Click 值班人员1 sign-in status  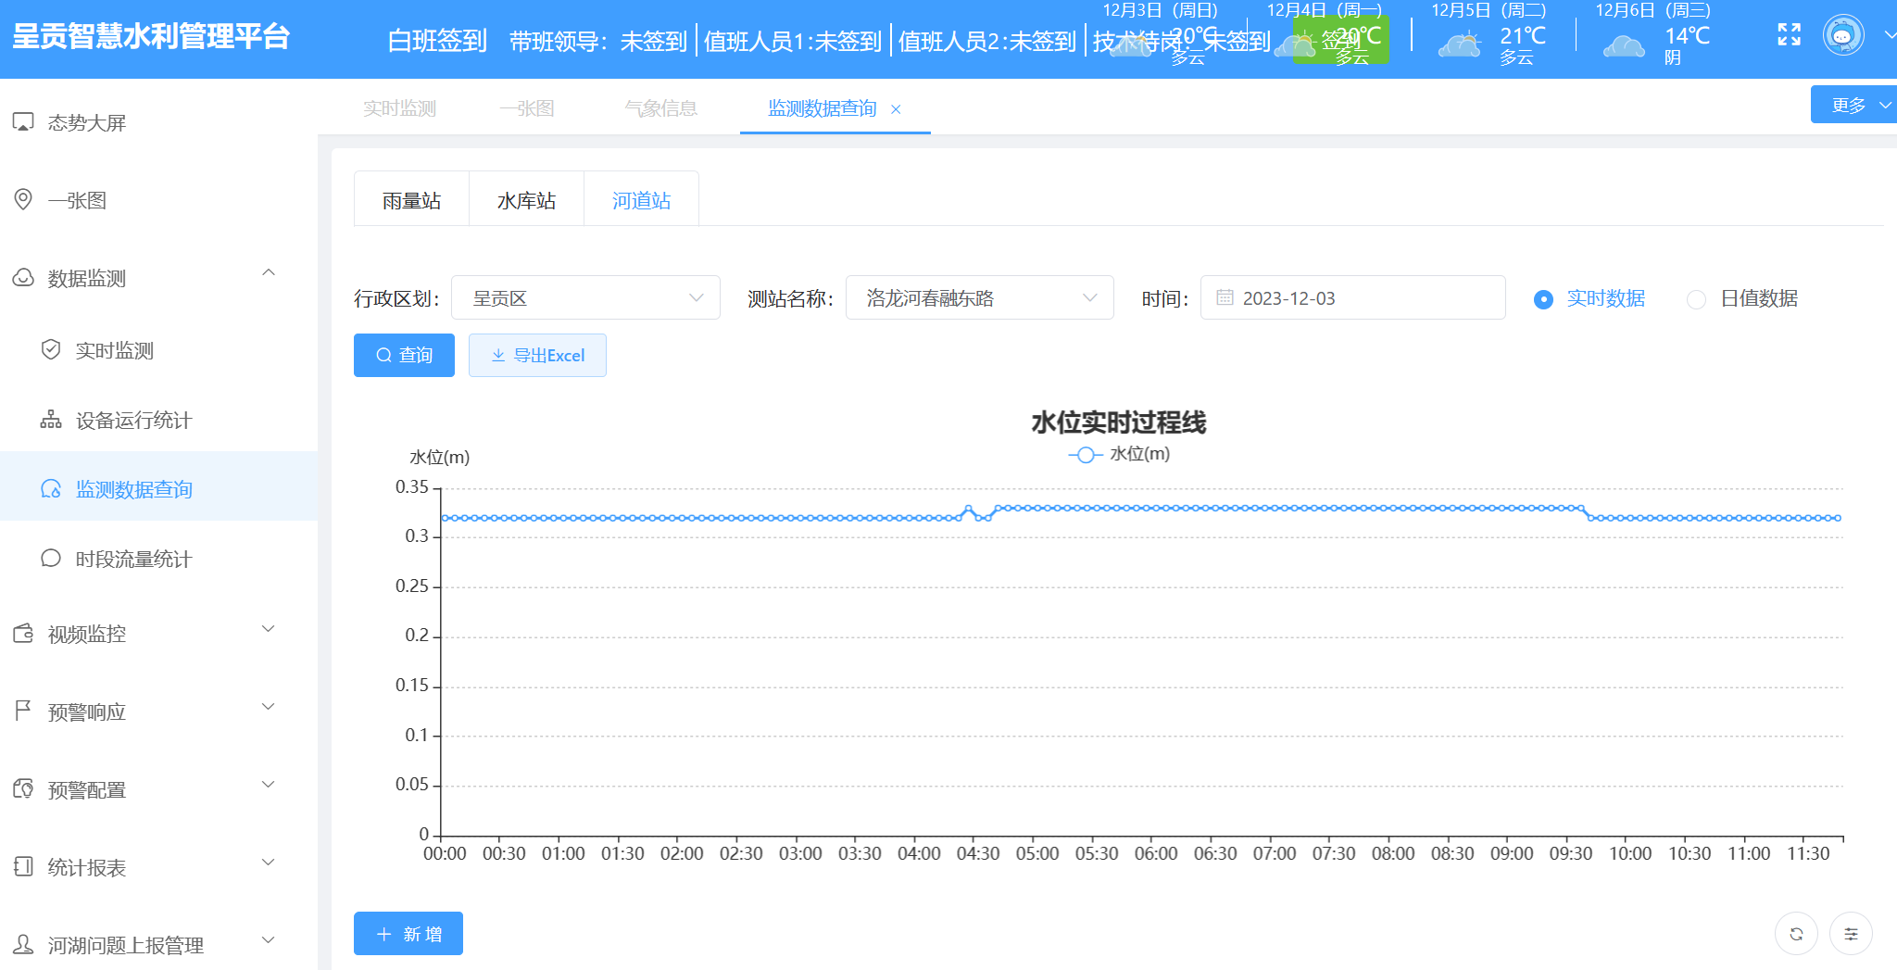(793, 42)
